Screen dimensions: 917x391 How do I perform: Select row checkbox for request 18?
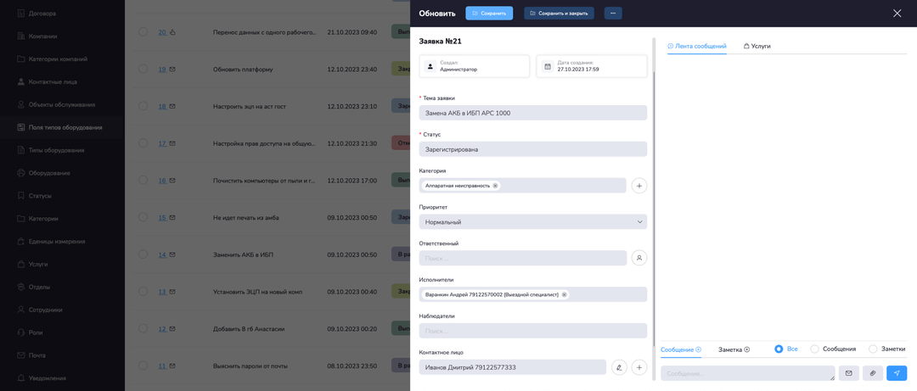pyautogui.click(x=143, y=106)
